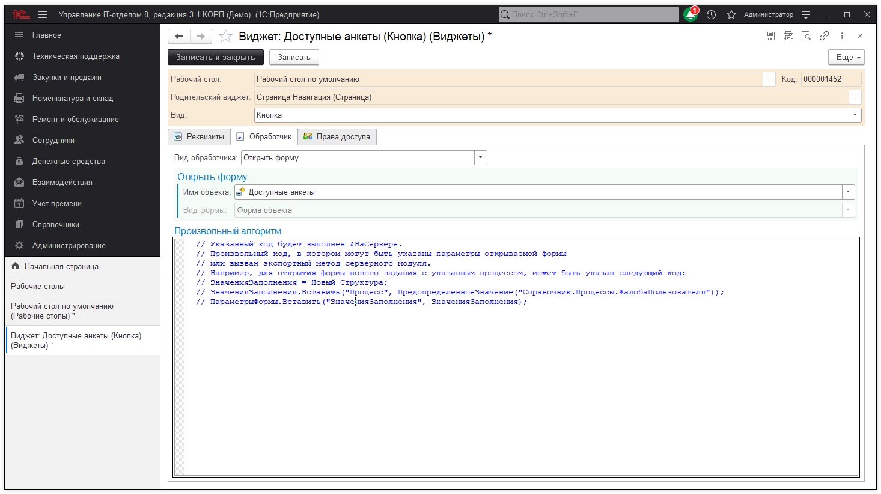Expand Вид обработчика dropdown

[x=480, y=158]
